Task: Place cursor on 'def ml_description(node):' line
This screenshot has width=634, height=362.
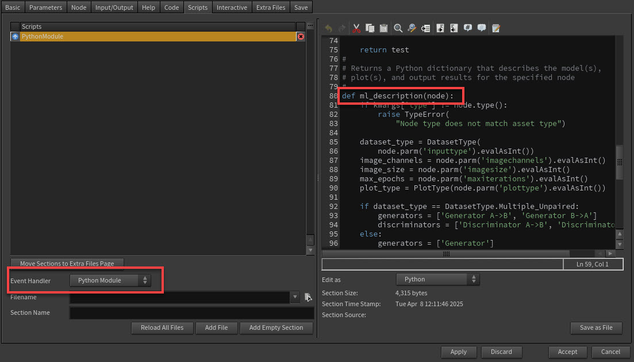Action: [398, 96]
